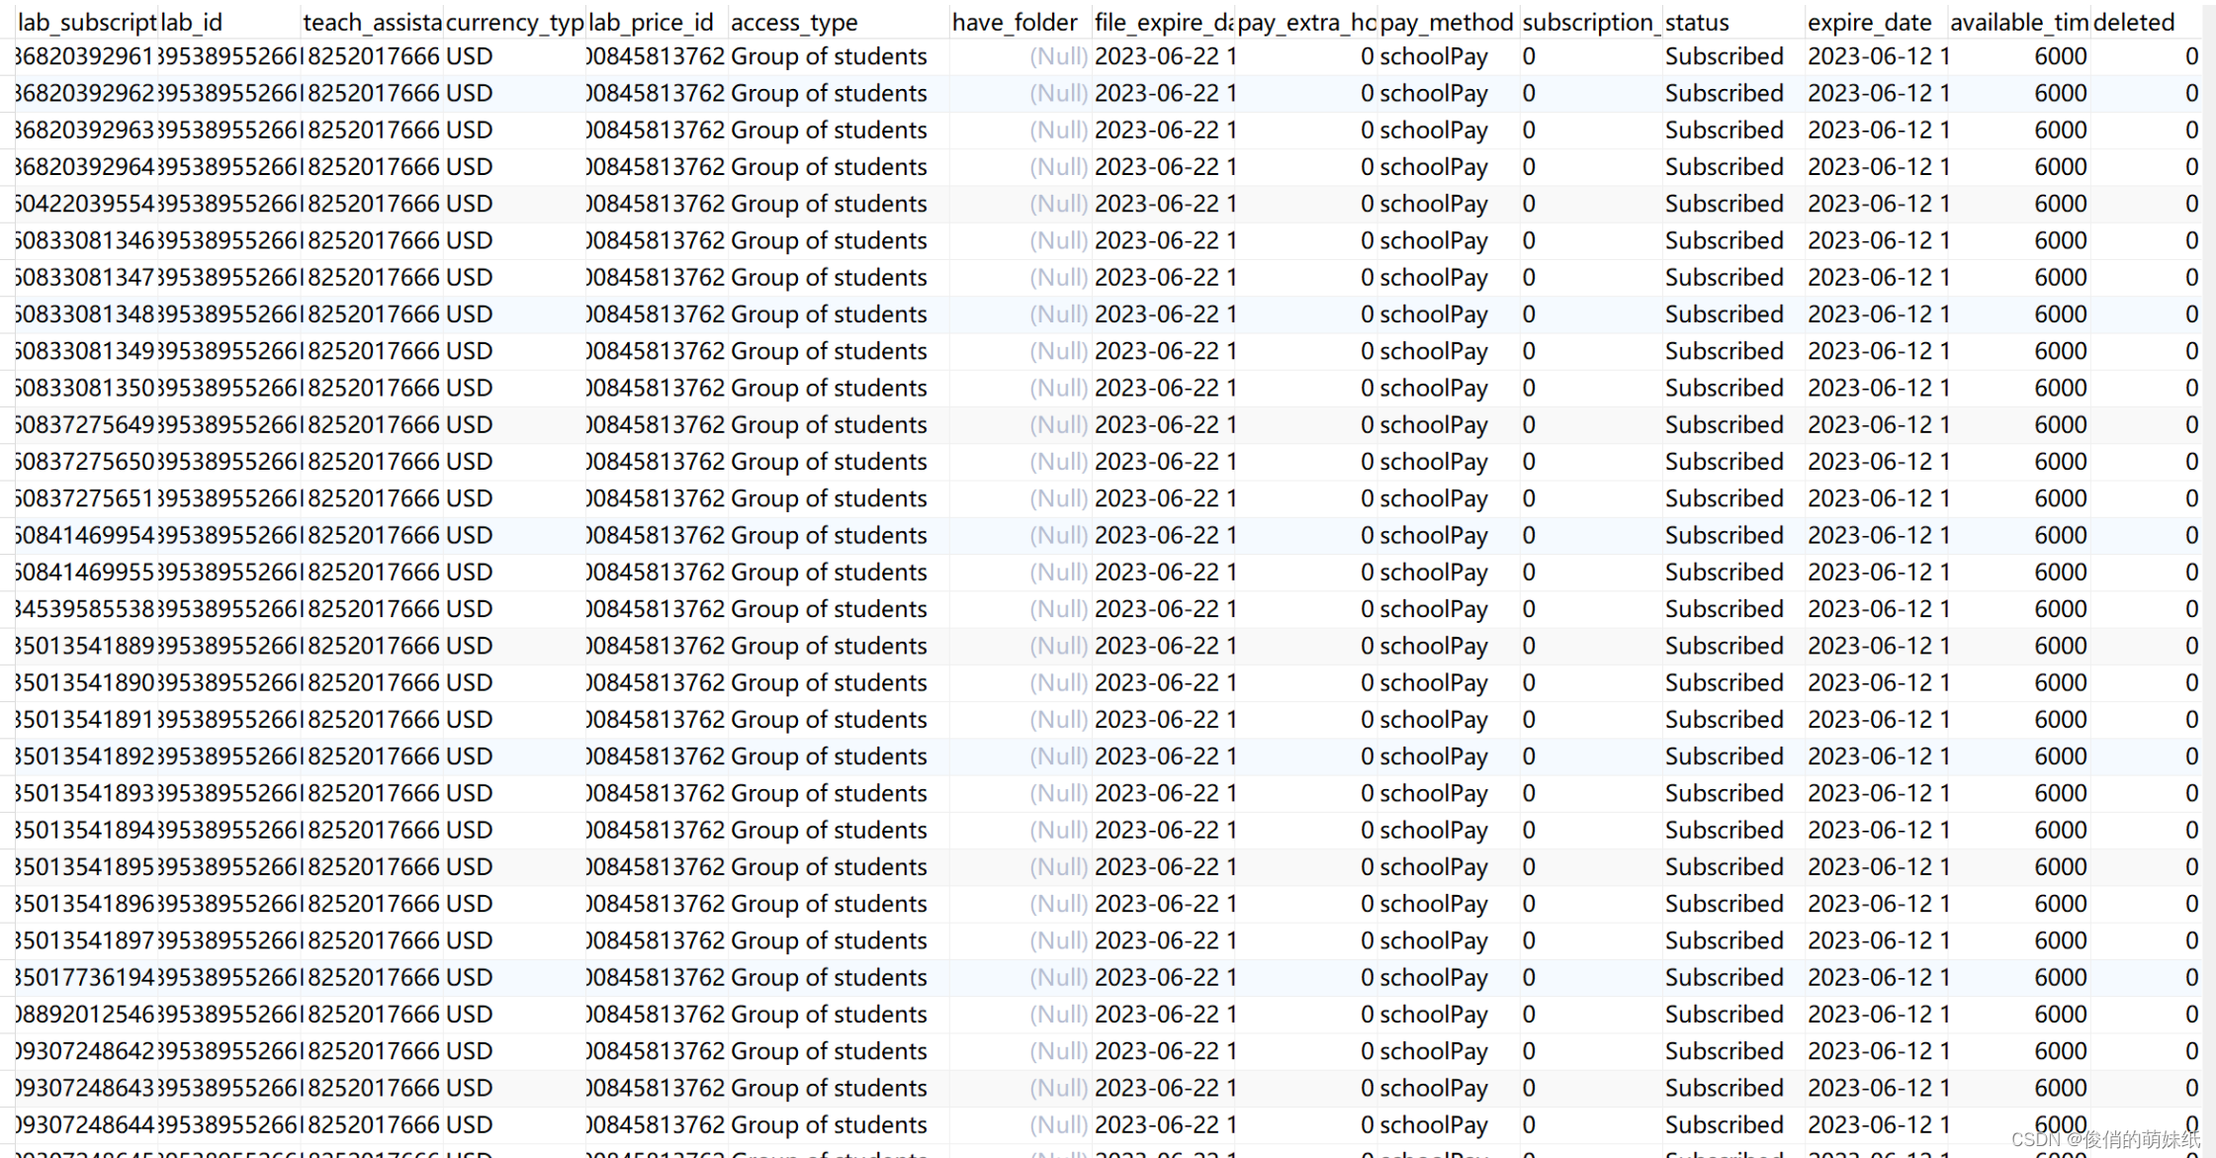Screen dimensions: 2216x1158
Task: Select lab_subscript cell ending in 20392961
Action: pyautogui.click(x=86, y=56)
